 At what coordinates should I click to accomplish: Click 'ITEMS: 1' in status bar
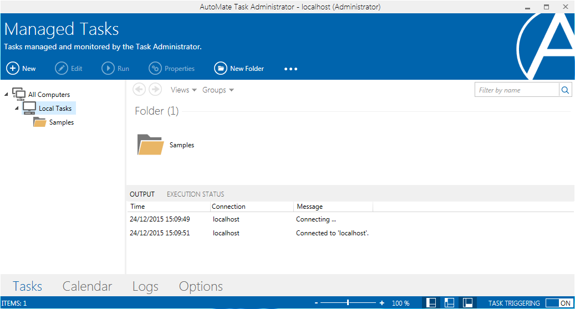pyautogui.click(x=14, y=303)
